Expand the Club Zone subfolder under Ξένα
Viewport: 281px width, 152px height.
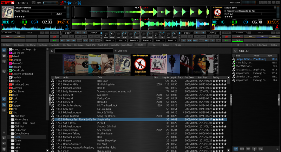pyautogui.click(x=10, y=130)
